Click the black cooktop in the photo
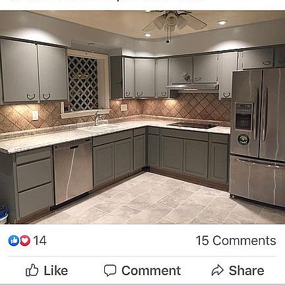Image resolution: width=285 pixels, height=285 pixels. tap(193, 125)
